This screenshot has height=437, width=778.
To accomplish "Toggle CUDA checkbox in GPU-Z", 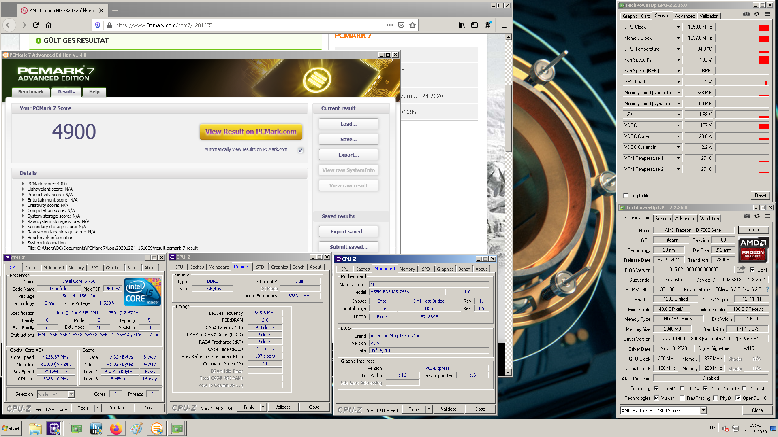I will [682, 388].
